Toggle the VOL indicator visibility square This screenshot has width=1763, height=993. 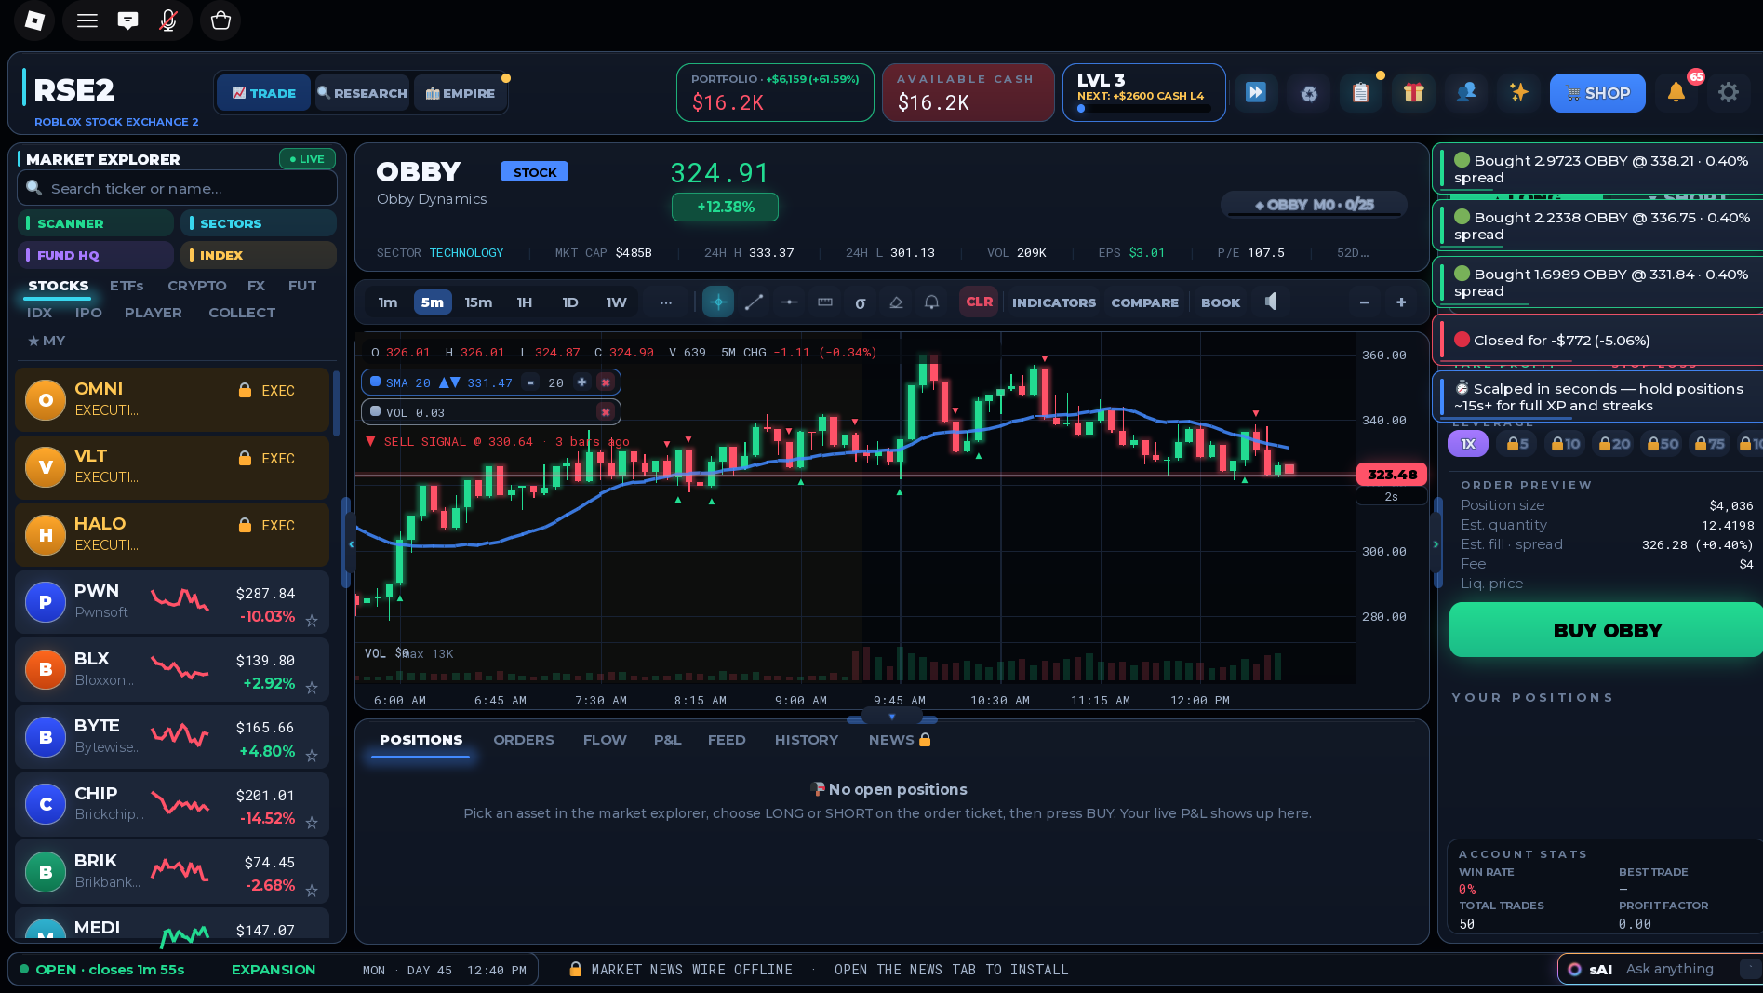coord(375,411)
